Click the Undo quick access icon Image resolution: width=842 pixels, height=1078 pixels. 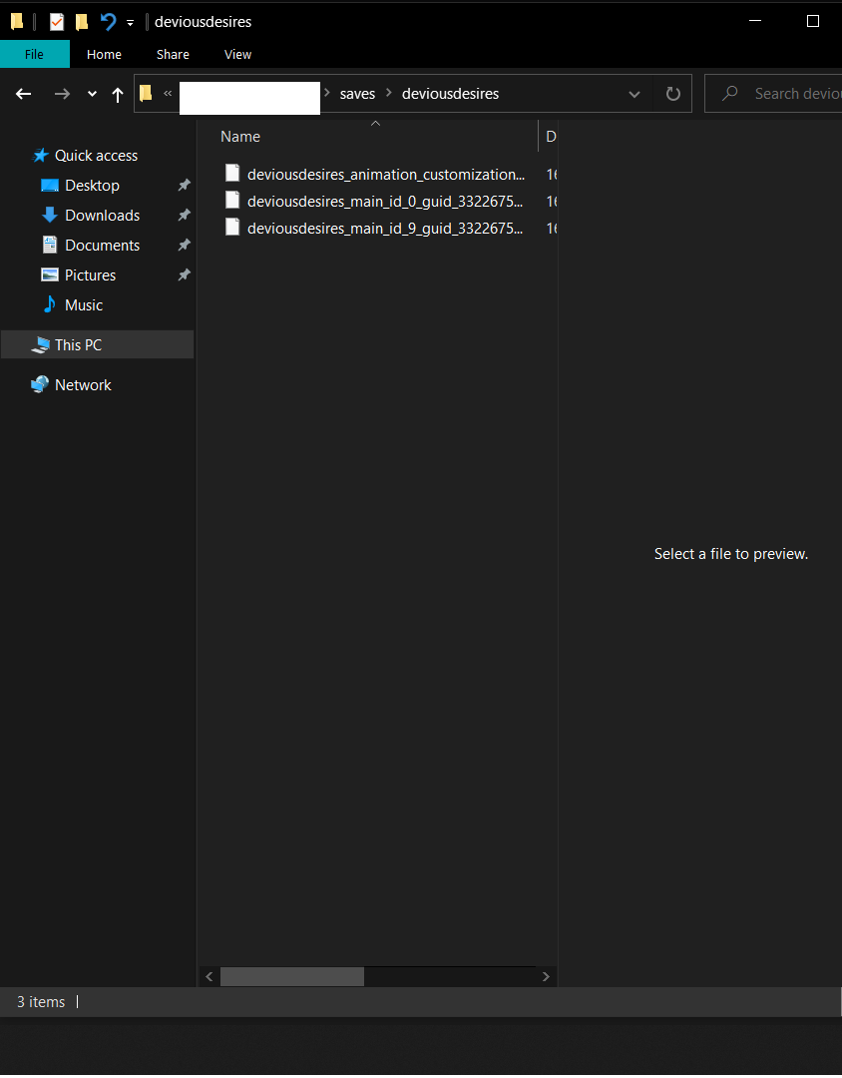click(108, 22)
